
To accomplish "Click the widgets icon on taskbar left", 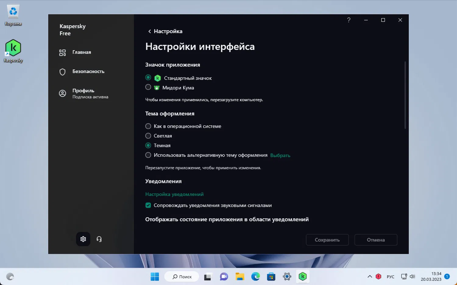I will (x=10, y=276).
